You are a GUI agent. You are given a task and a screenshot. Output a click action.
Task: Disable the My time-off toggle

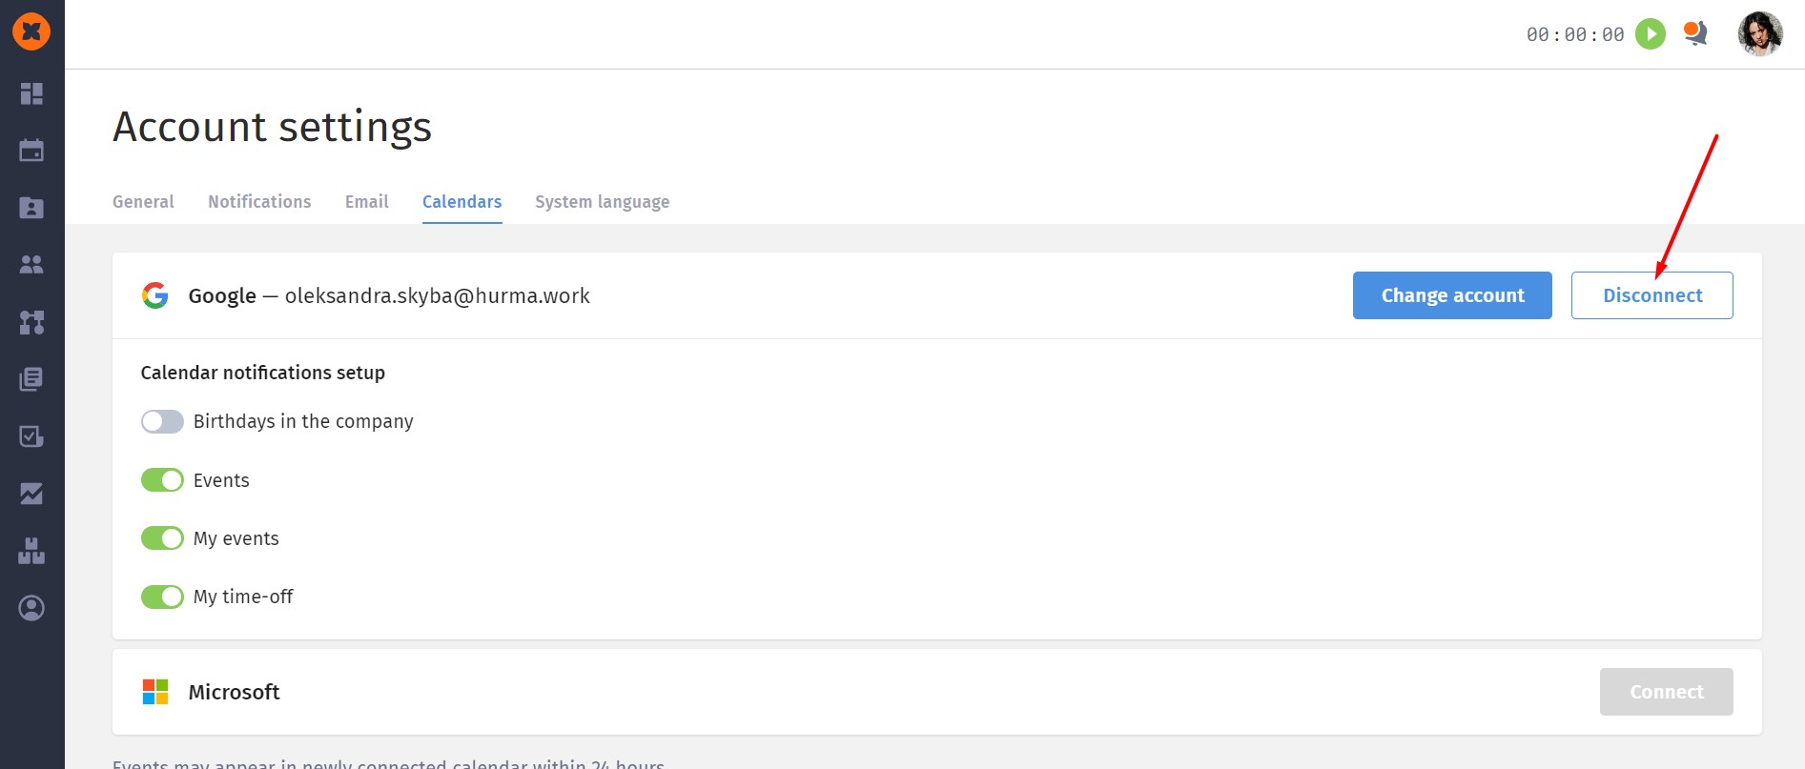pyautogui.click(x=162, y=597)
